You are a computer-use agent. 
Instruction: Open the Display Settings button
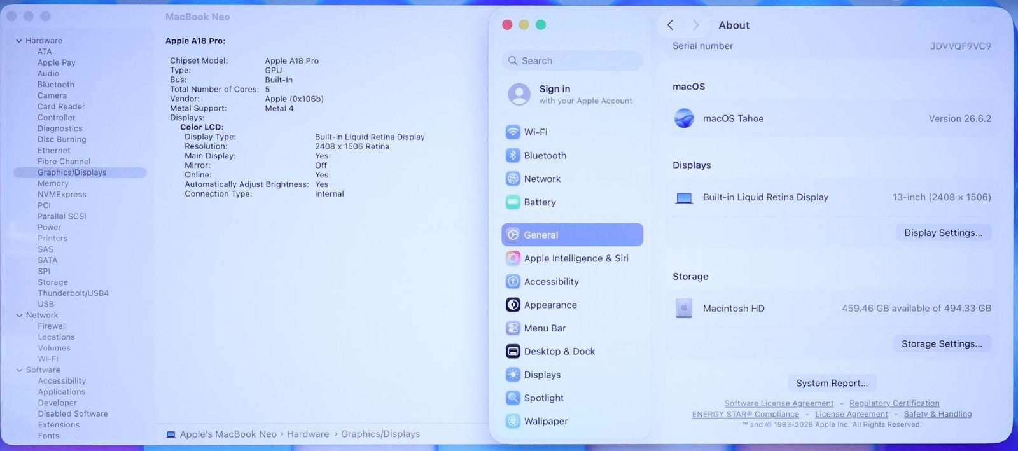(x=943, y=233)
